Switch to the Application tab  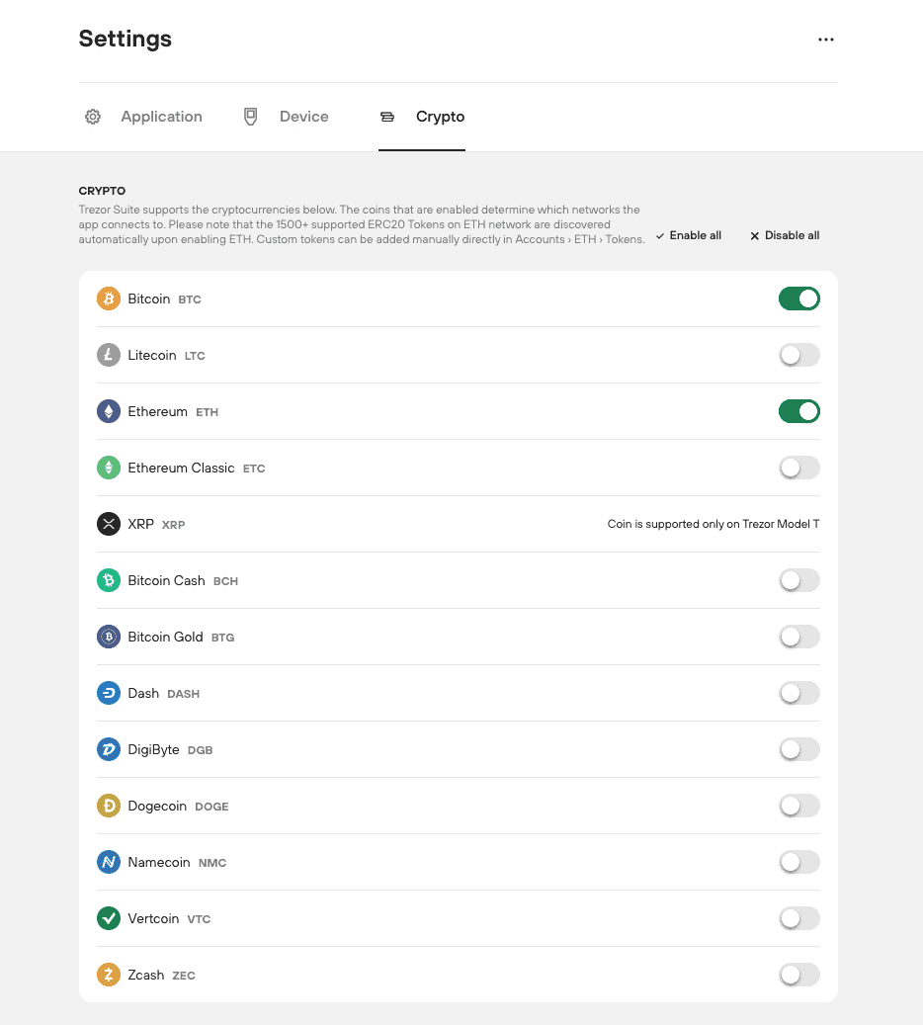tap(144, 117)
